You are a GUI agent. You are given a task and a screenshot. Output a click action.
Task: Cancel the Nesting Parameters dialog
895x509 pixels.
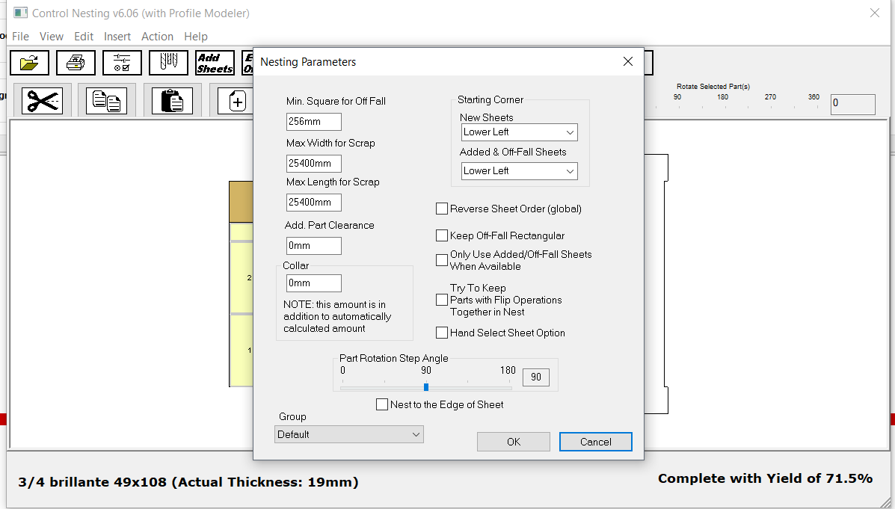coord(595,442)
